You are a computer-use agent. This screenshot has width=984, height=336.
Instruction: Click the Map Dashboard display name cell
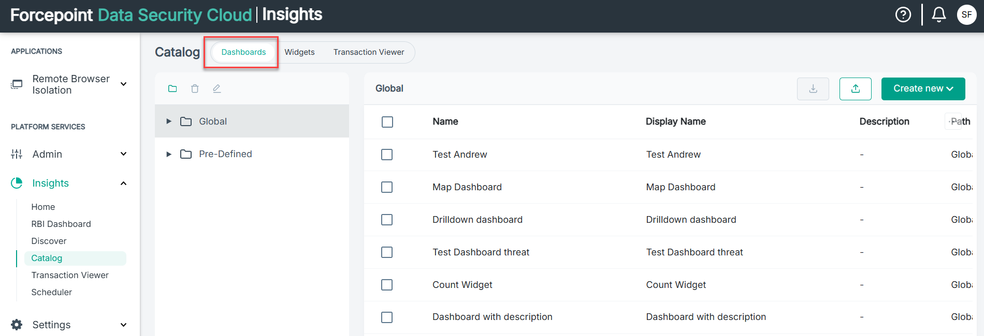(x=681, y=187)
